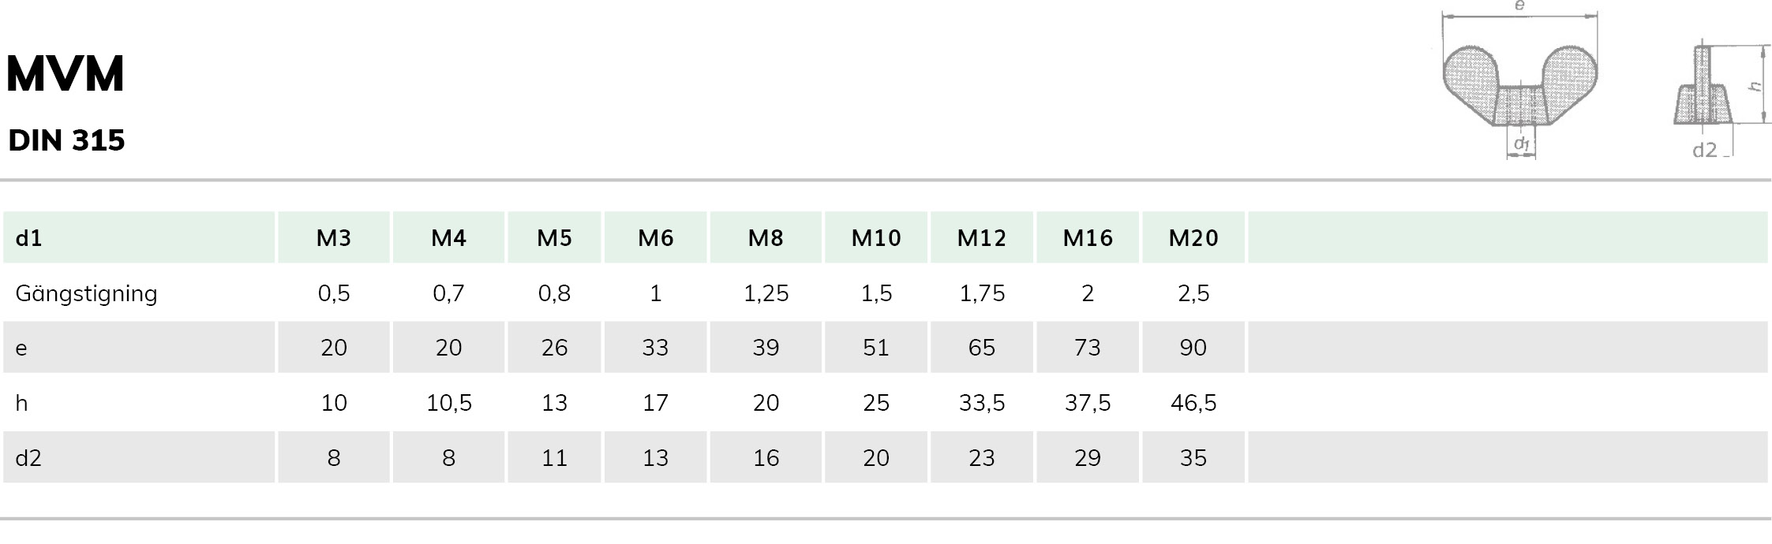The image size is (1772, 544).
Task: Click the e row label
Action: coord(21,348)
